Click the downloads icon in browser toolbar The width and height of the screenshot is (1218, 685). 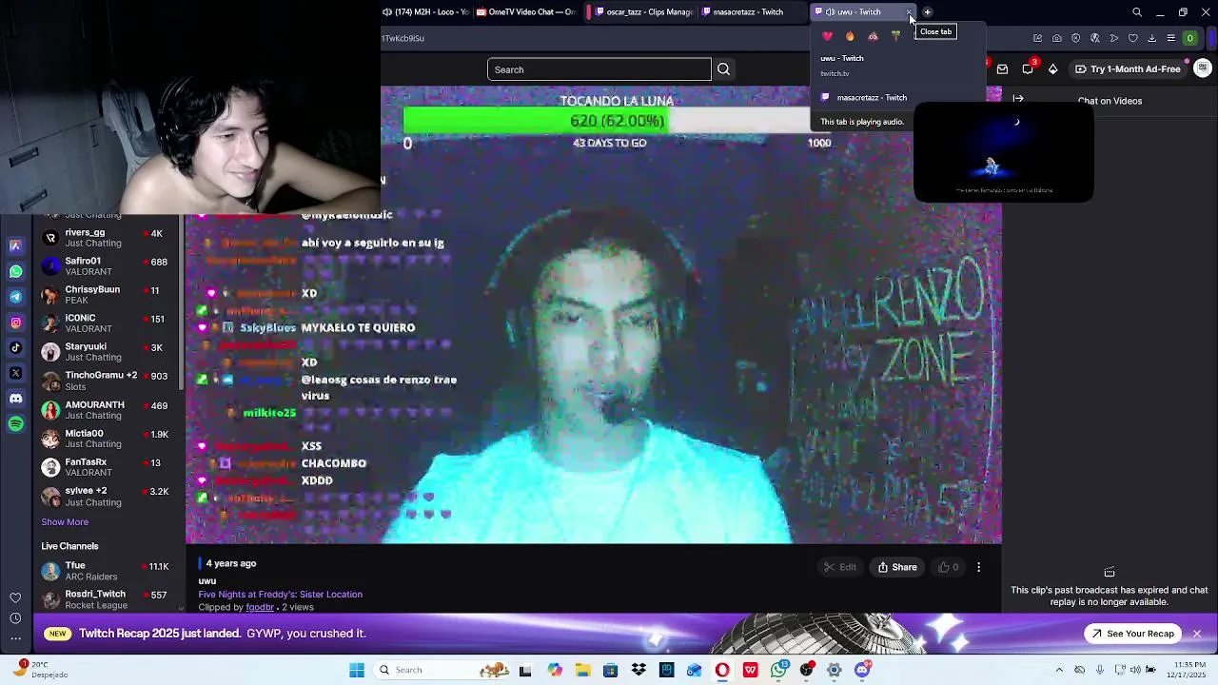(x=1152, y=38)
